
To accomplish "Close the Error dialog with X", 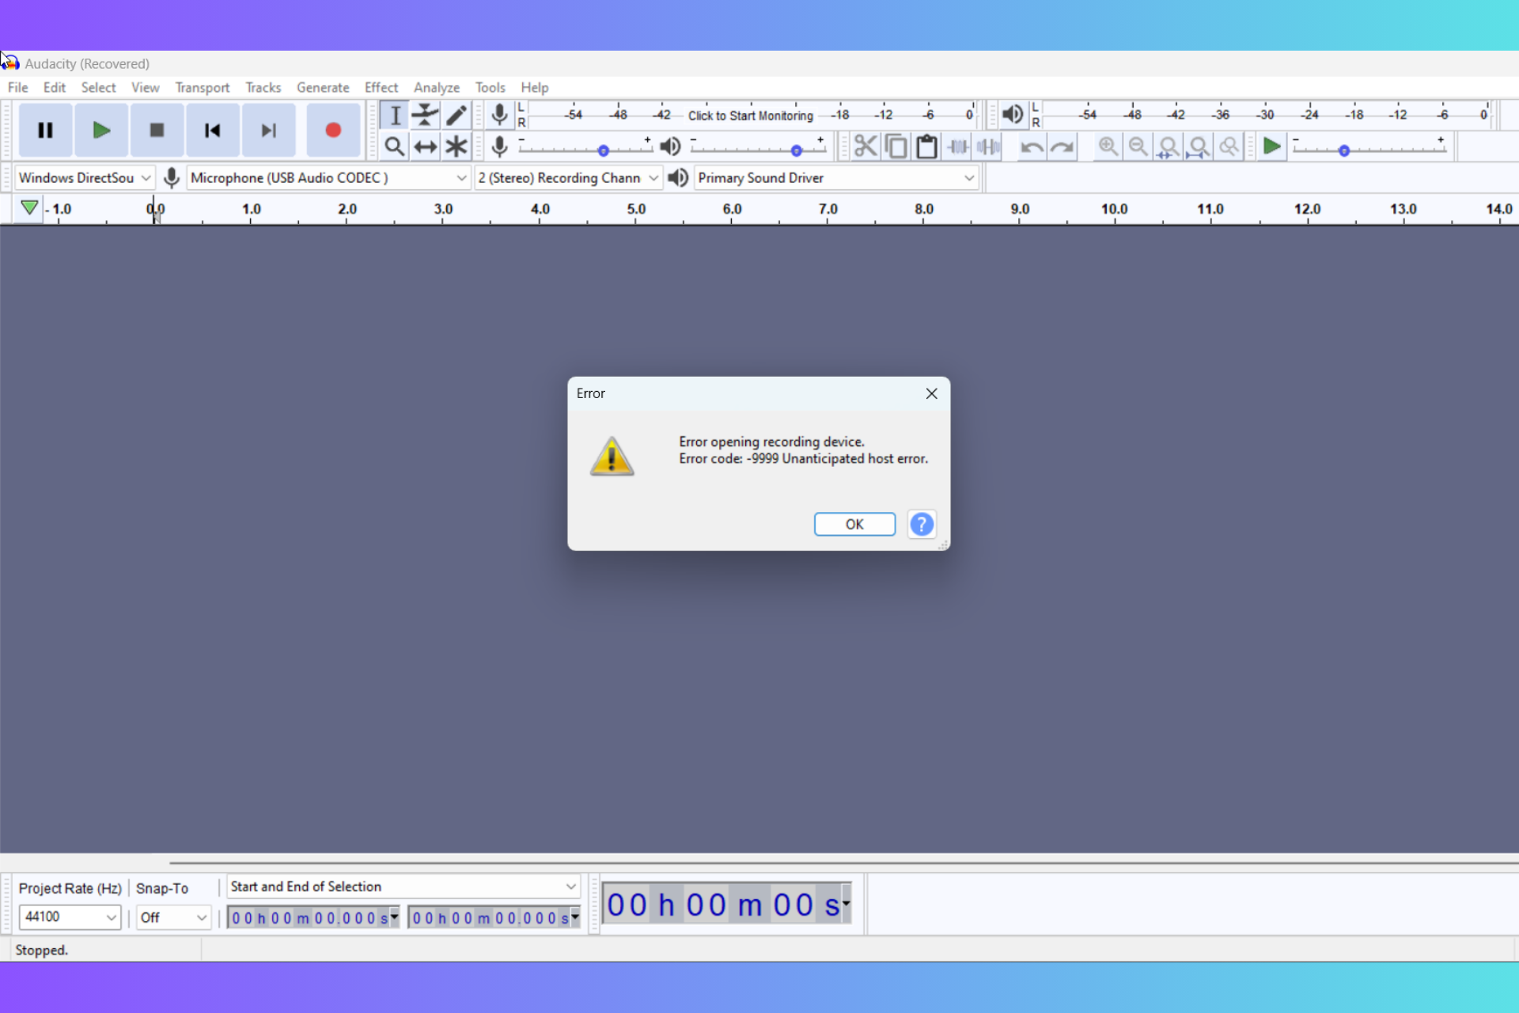I will [x=931, y=393].
